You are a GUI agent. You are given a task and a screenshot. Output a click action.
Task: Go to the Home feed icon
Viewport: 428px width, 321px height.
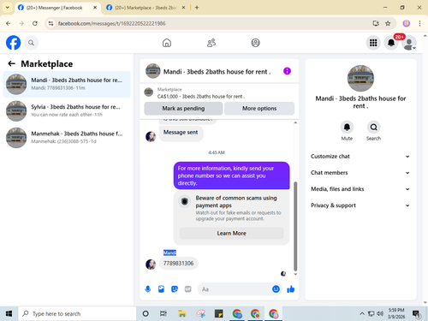pos(167,43)
